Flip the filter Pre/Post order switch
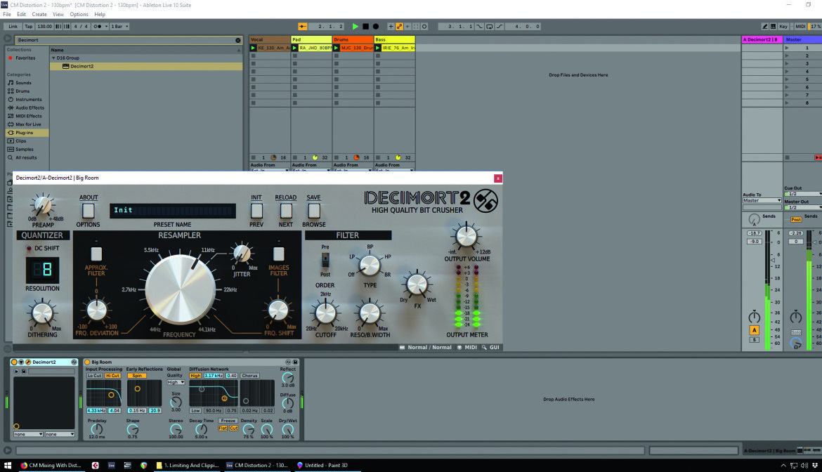Screen dimensions: 822x472 click(325, 260)
